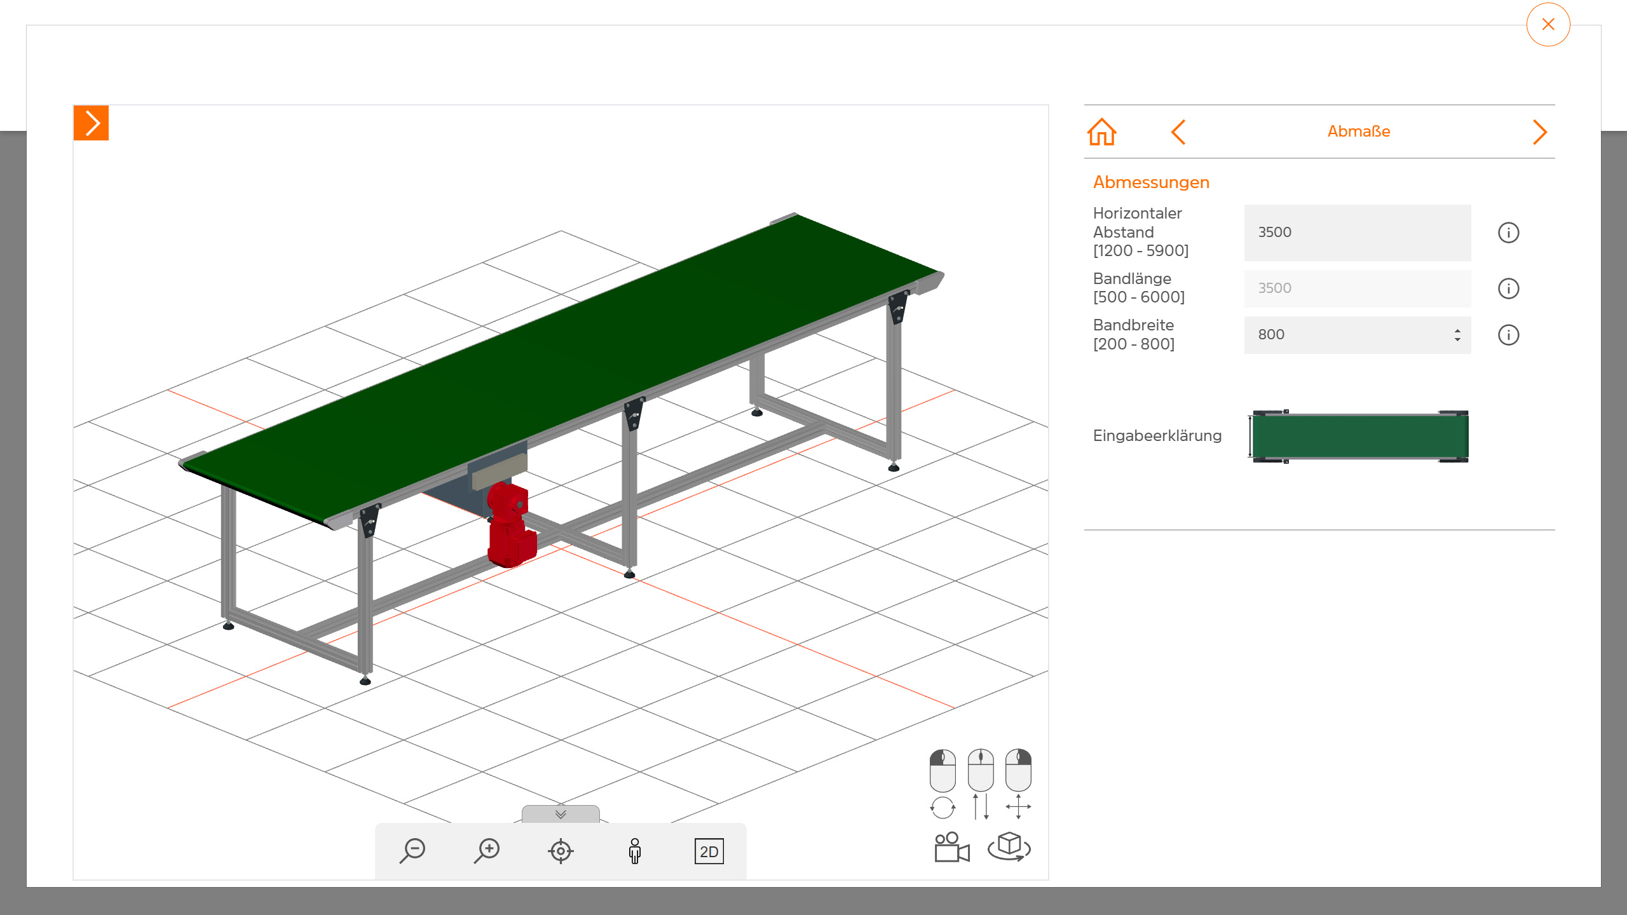The width and height of the screenshot is (1627, 915).
Task: Advance to the next configuration step
Action: click(x=1539, y=132)
